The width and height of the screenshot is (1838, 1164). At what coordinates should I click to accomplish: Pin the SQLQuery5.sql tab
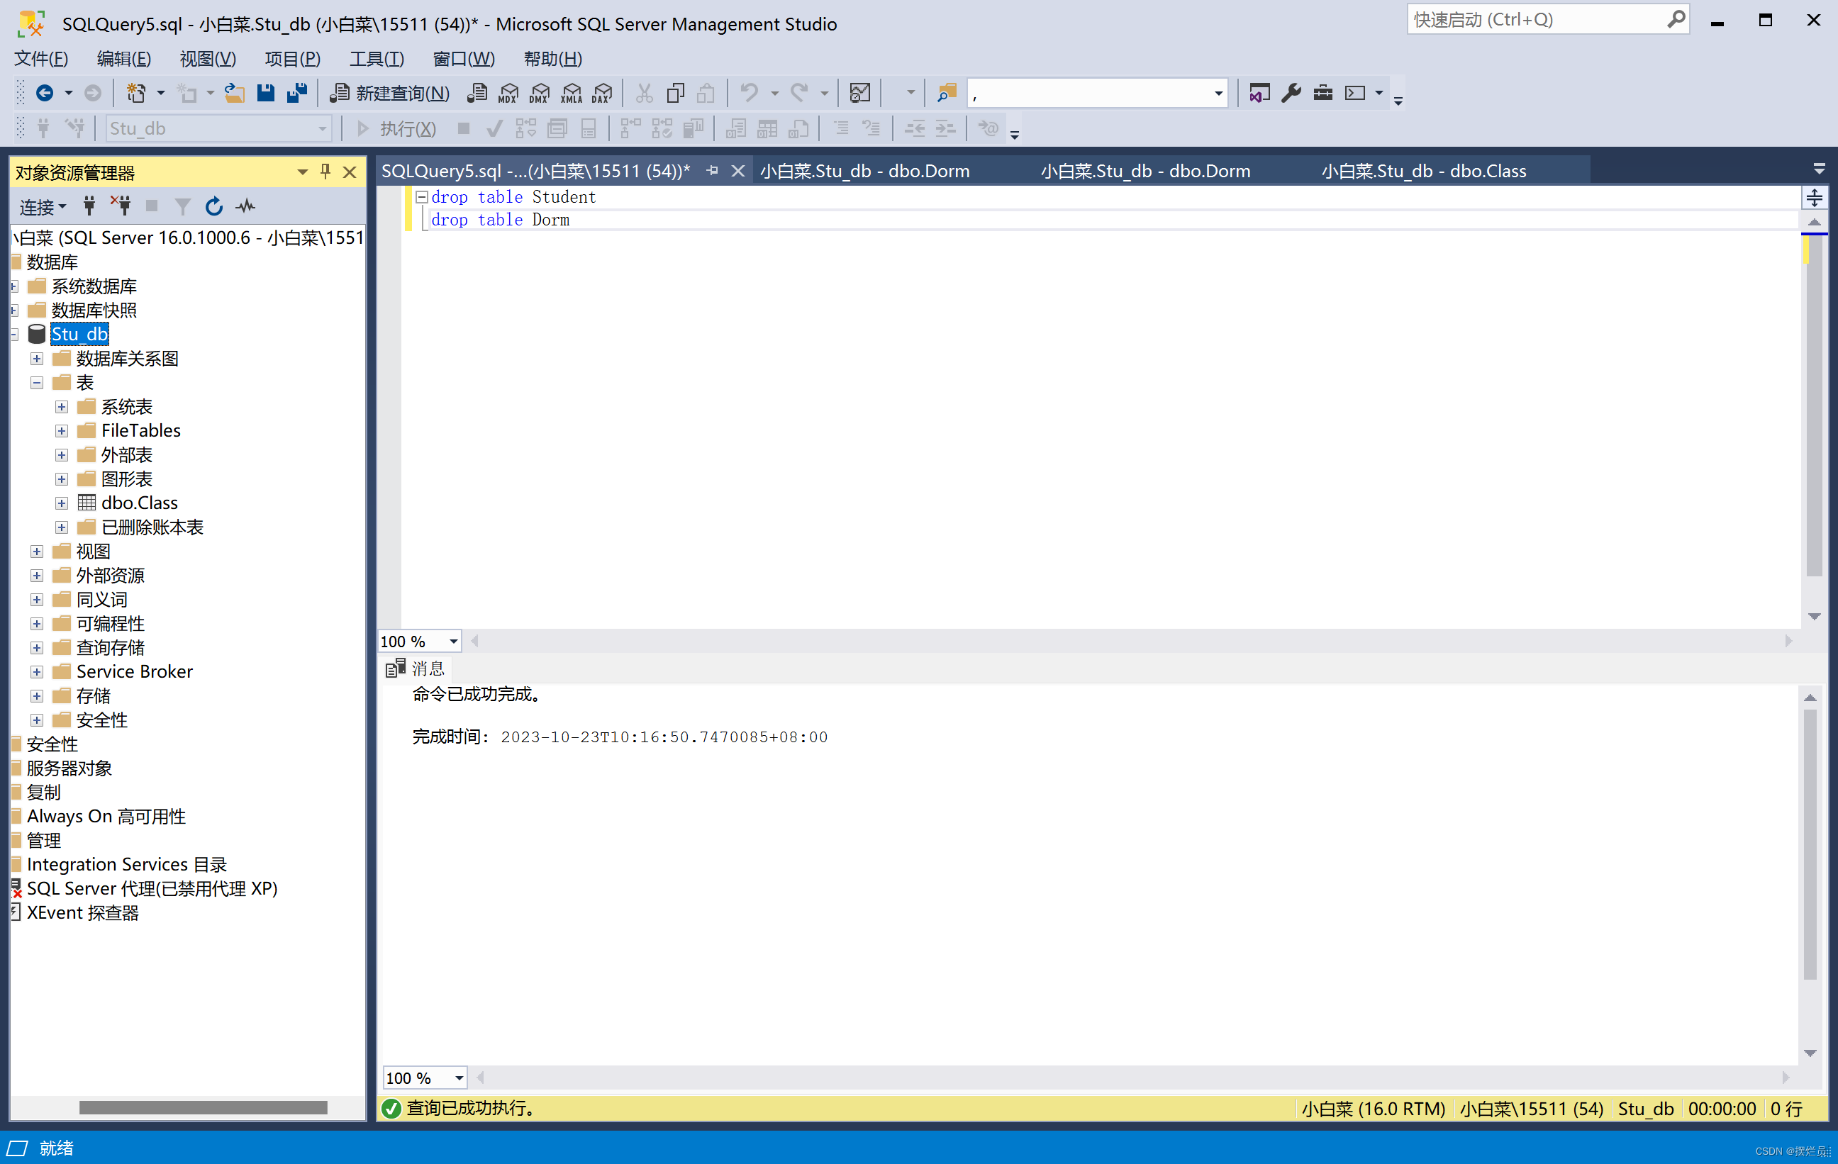tap(712, 171)
